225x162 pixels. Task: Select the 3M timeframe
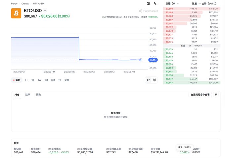(53, 80)
